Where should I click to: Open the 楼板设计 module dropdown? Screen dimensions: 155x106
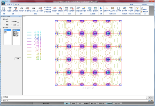coord(148,4)
